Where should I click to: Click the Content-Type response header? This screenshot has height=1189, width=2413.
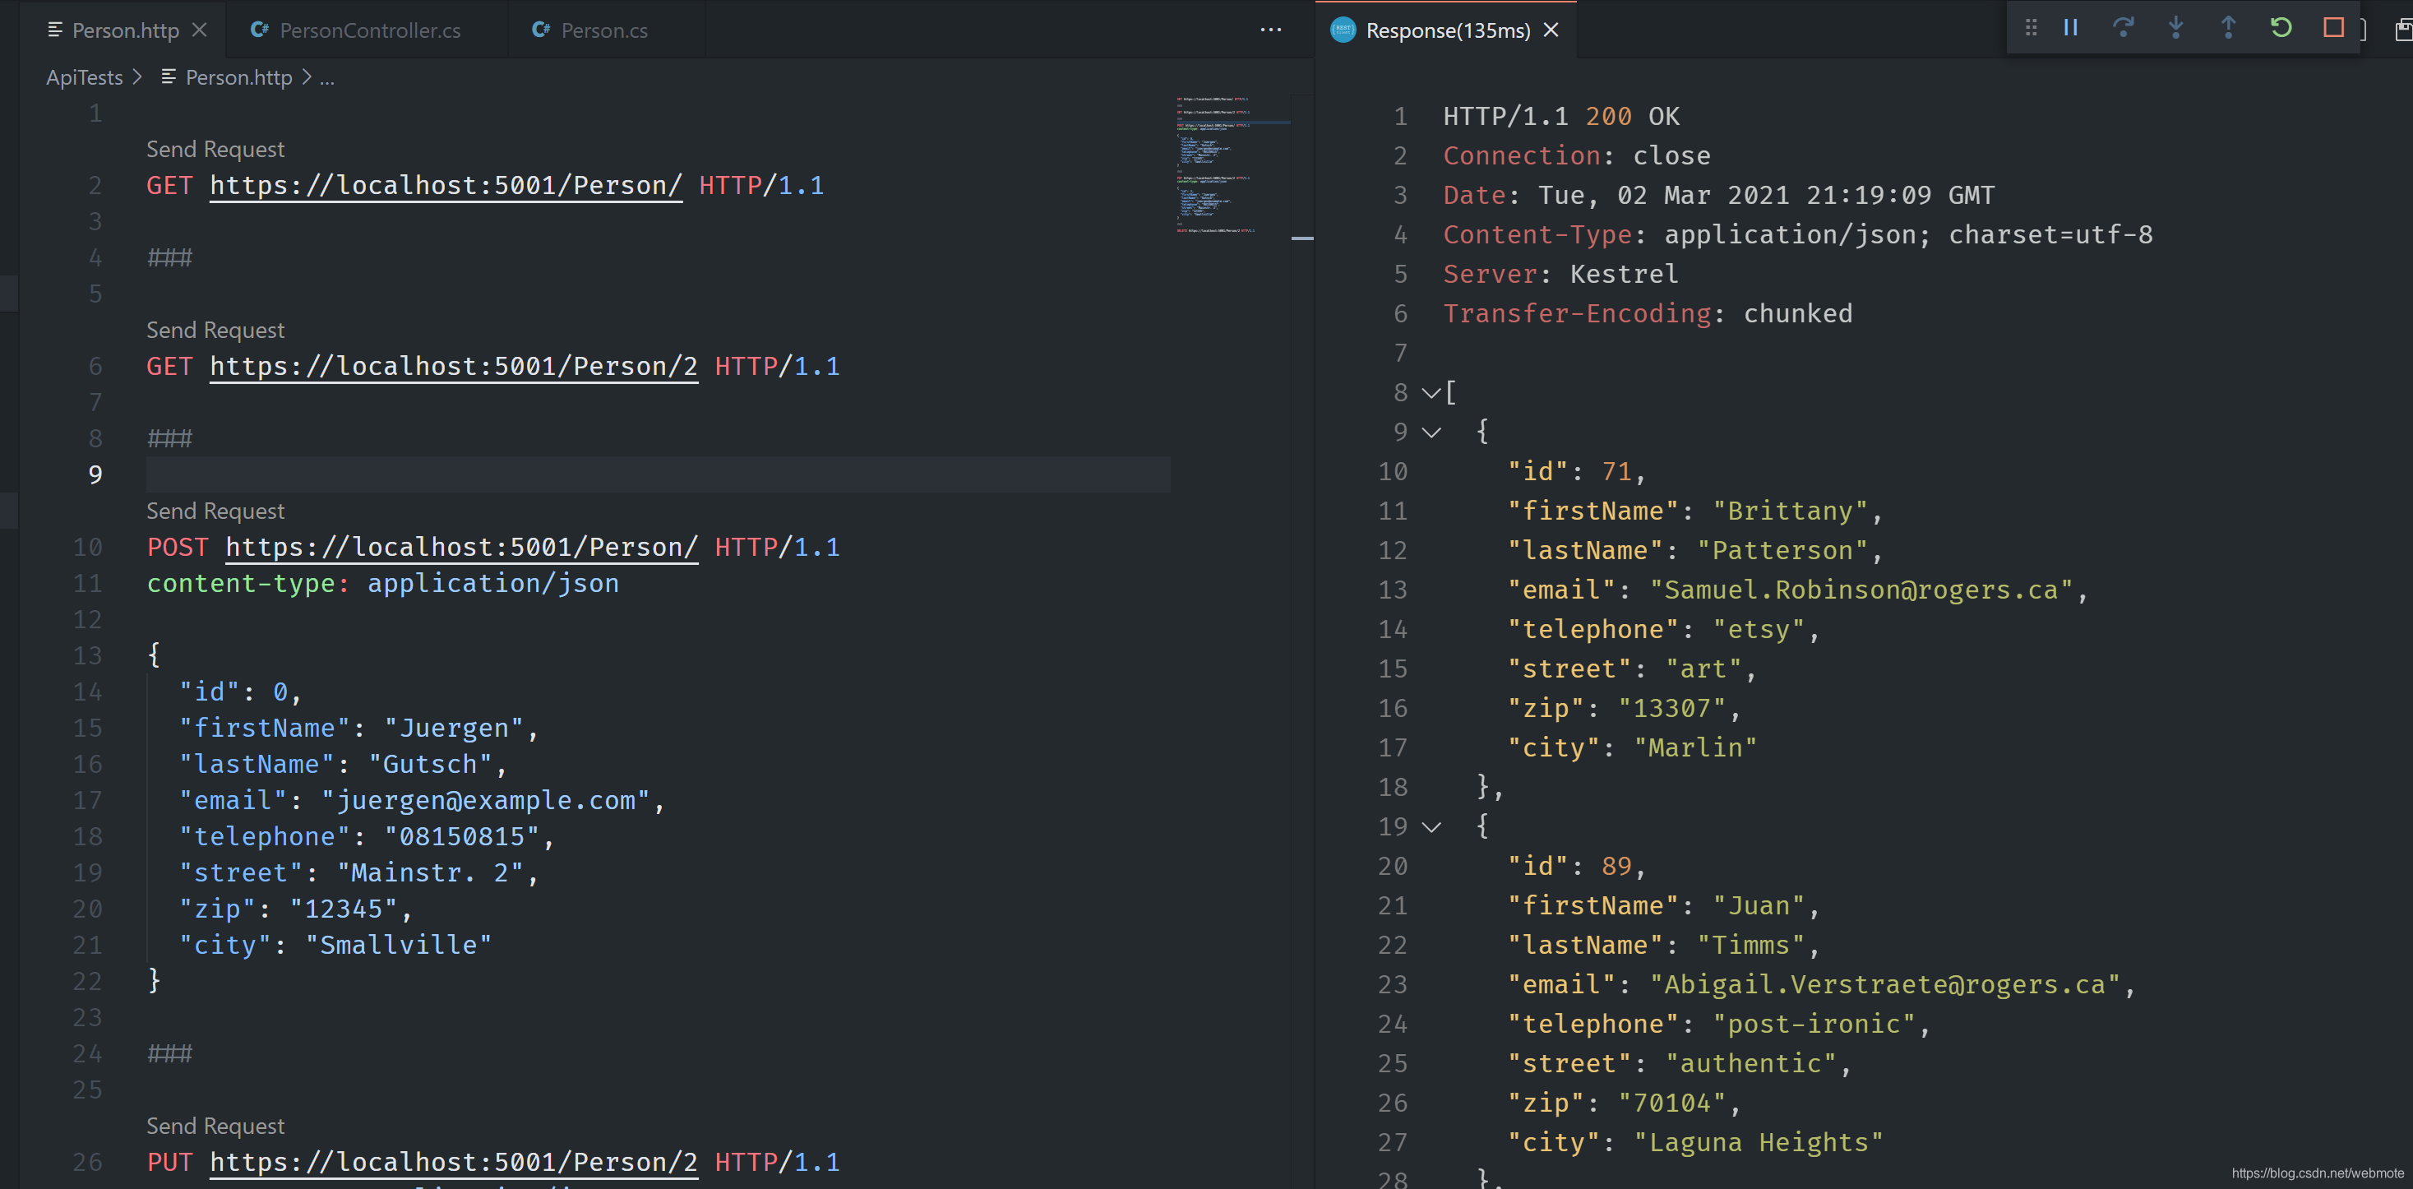(1797, 234)
